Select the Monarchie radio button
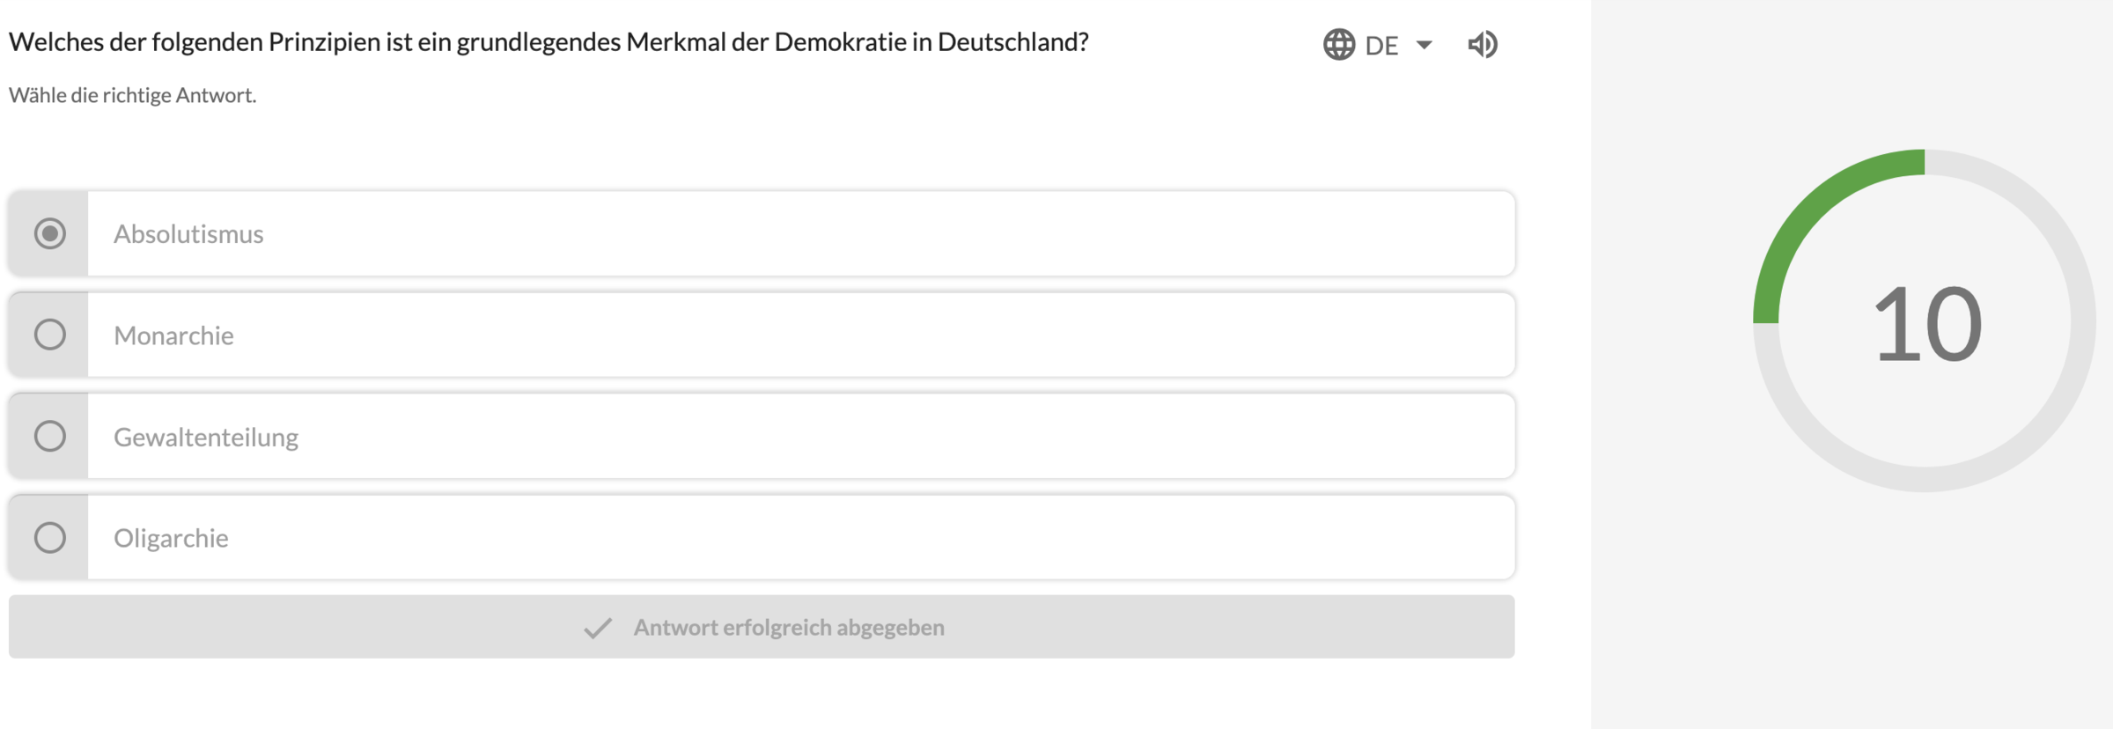2113x729 pixels. (x=50, y=335)
